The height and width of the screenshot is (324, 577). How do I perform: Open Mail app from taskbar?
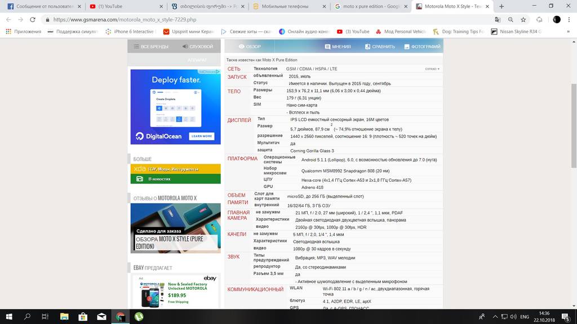101,317
